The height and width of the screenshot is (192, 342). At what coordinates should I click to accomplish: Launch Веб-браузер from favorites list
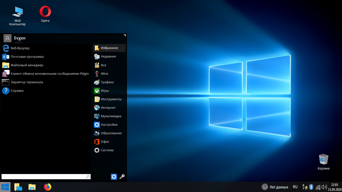[20, 48]
